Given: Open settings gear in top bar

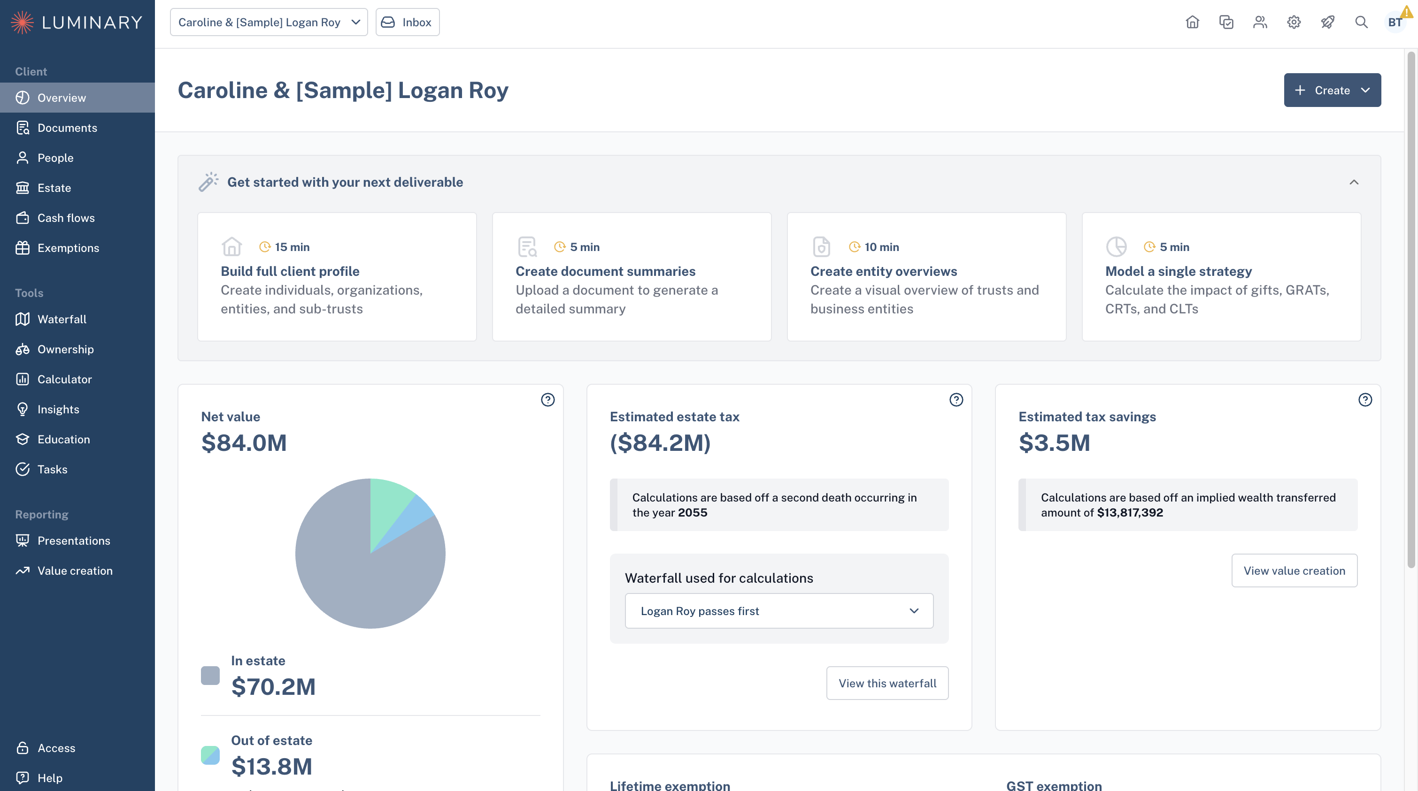Looking at the screenshot, I should pos(1294,22).
